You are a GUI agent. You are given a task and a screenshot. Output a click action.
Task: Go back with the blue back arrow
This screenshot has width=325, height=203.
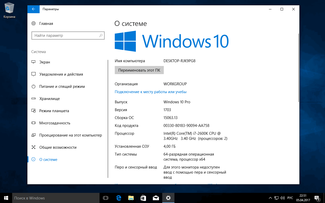[33, 9]
